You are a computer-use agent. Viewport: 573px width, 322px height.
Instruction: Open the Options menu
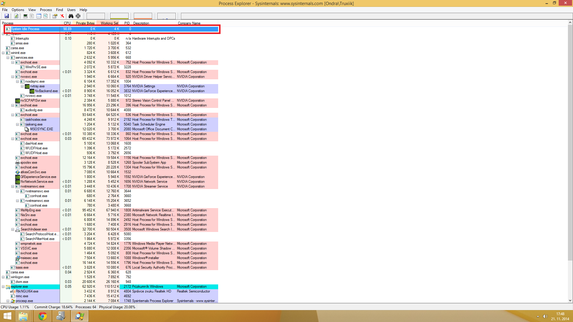(18, 10)
